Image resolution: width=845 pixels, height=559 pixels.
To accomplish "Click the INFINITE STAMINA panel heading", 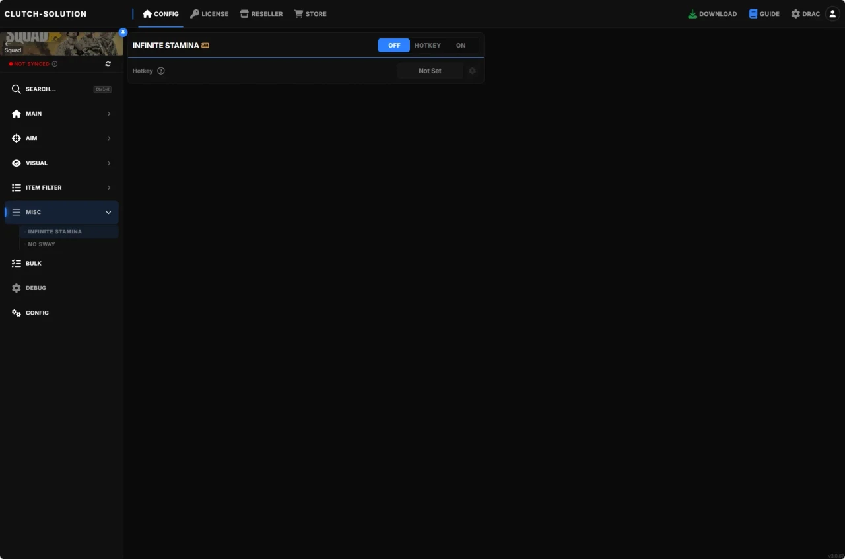I will click(166, 46).
